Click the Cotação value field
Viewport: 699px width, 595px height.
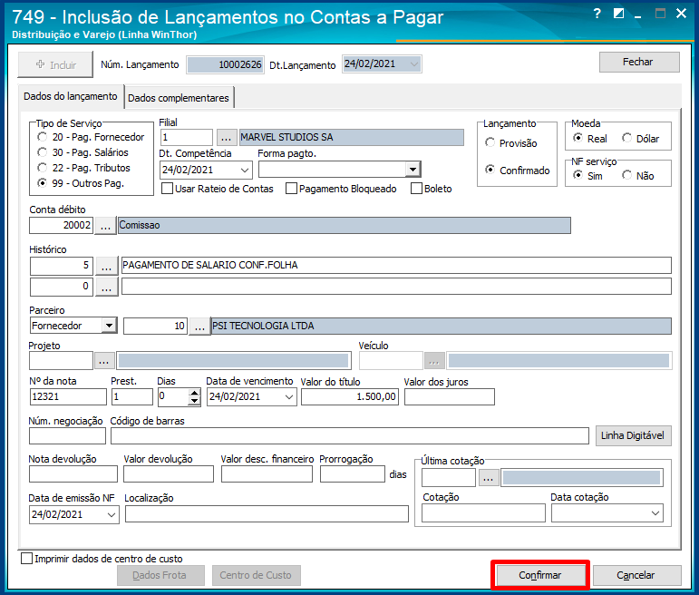483,513
